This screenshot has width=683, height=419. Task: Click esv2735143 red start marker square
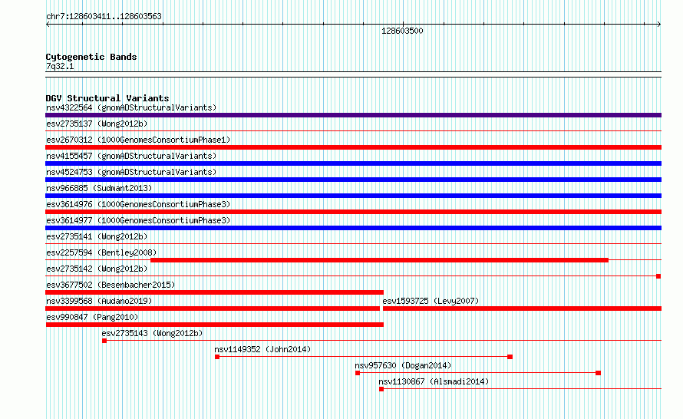(x=104, y=341)
